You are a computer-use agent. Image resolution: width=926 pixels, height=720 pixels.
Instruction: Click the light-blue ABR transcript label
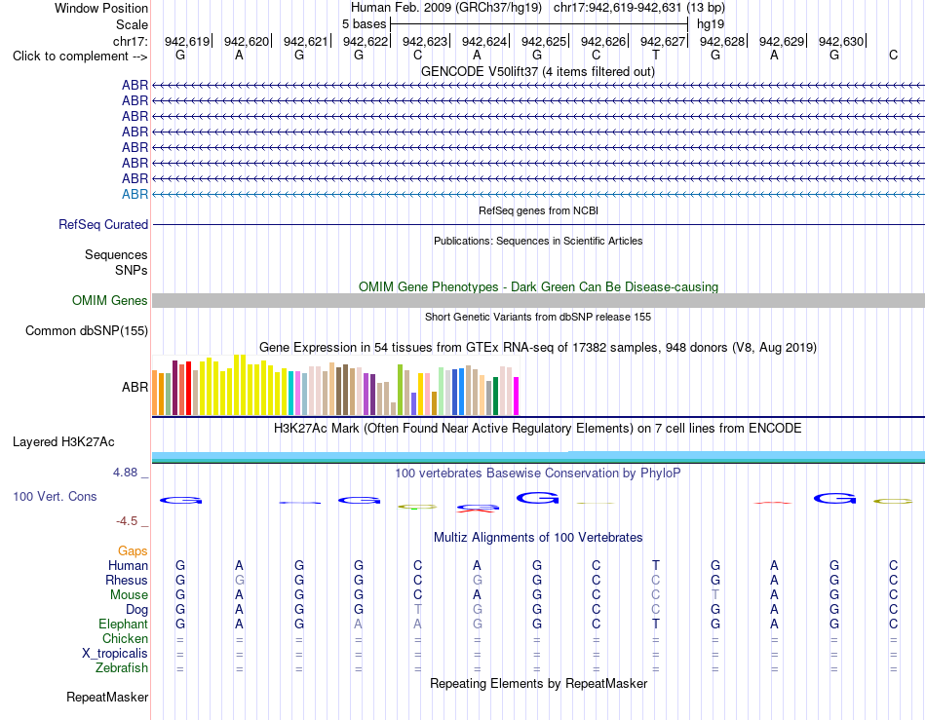(135, 194)
